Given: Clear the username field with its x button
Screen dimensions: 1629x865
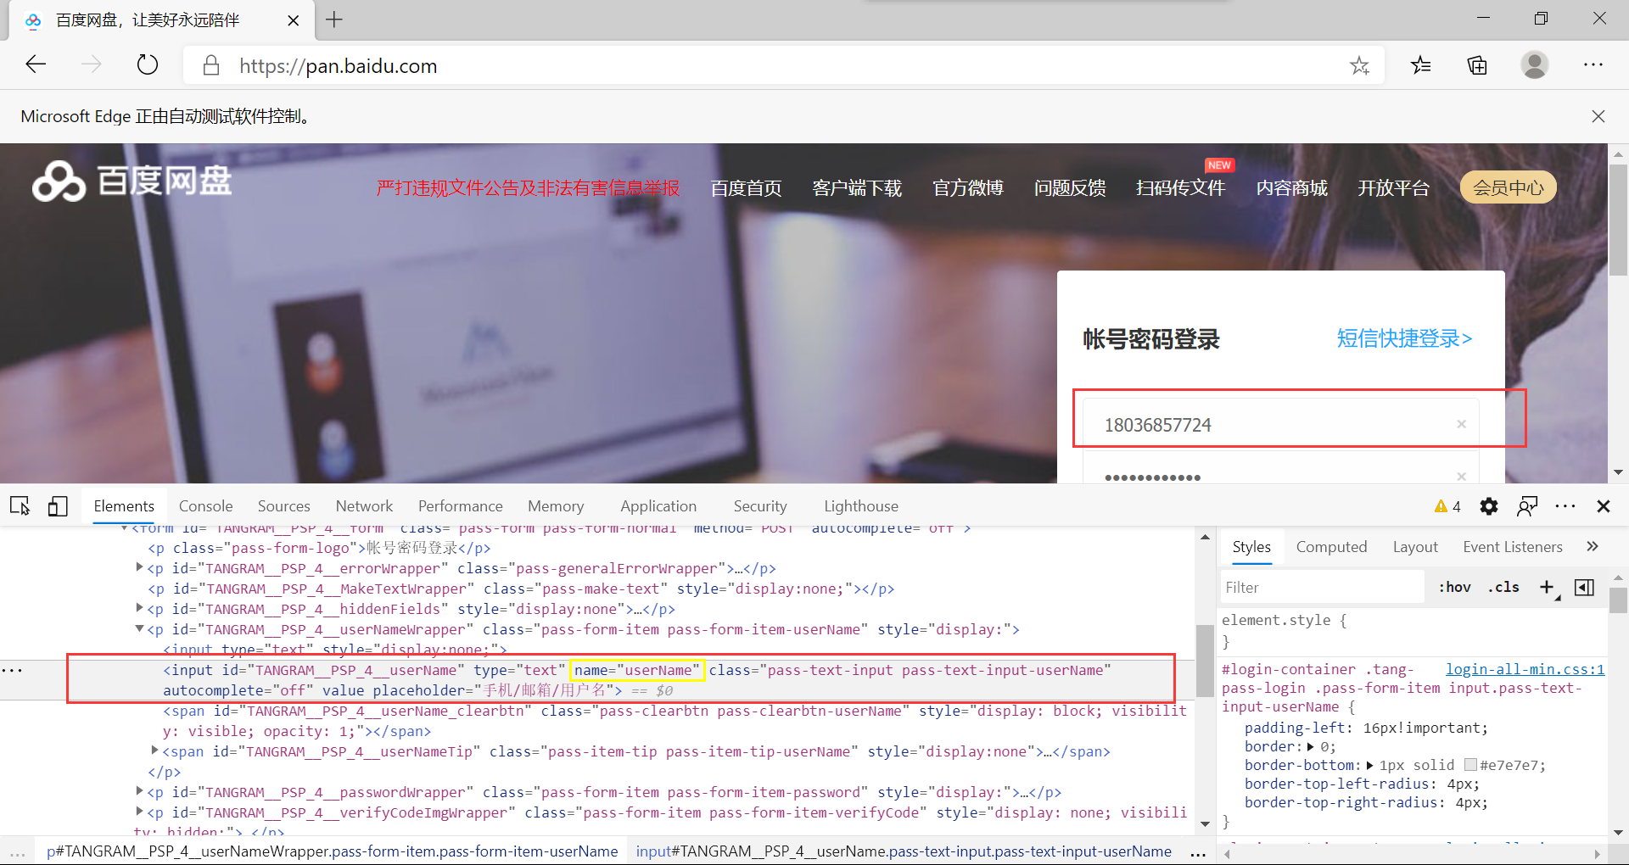Looking at the screenshot, I should (x=1461, y=424).
